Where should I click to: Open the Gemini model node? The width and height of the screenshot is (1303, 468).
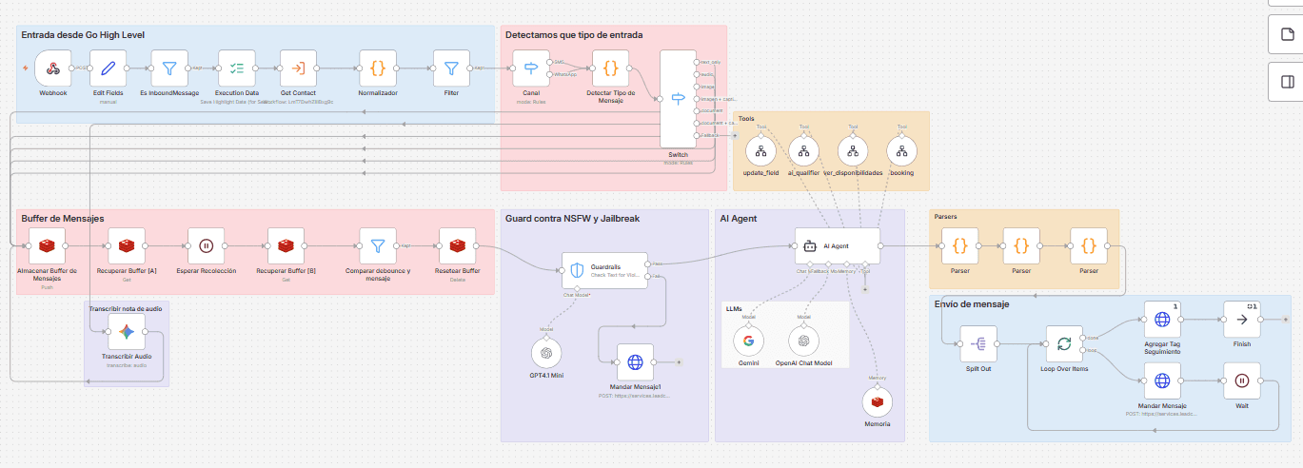click(749, 341)
